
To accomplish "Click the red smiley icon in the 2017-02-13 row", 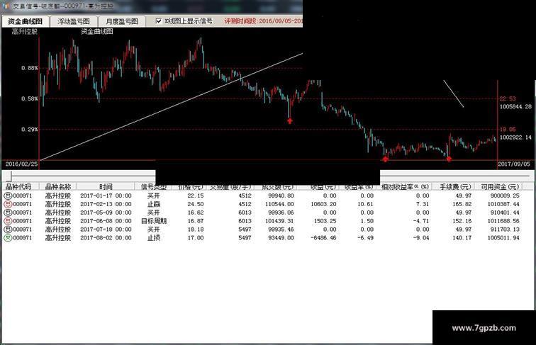I will 8,204.
